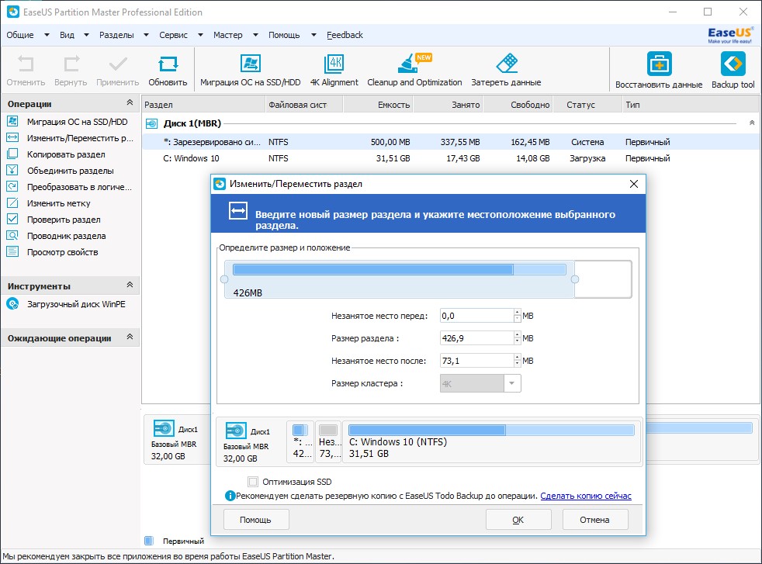762x564 pixels.
Task: Click the Диск 1(MBR) disk icon in the list
Action: [151, 124]
